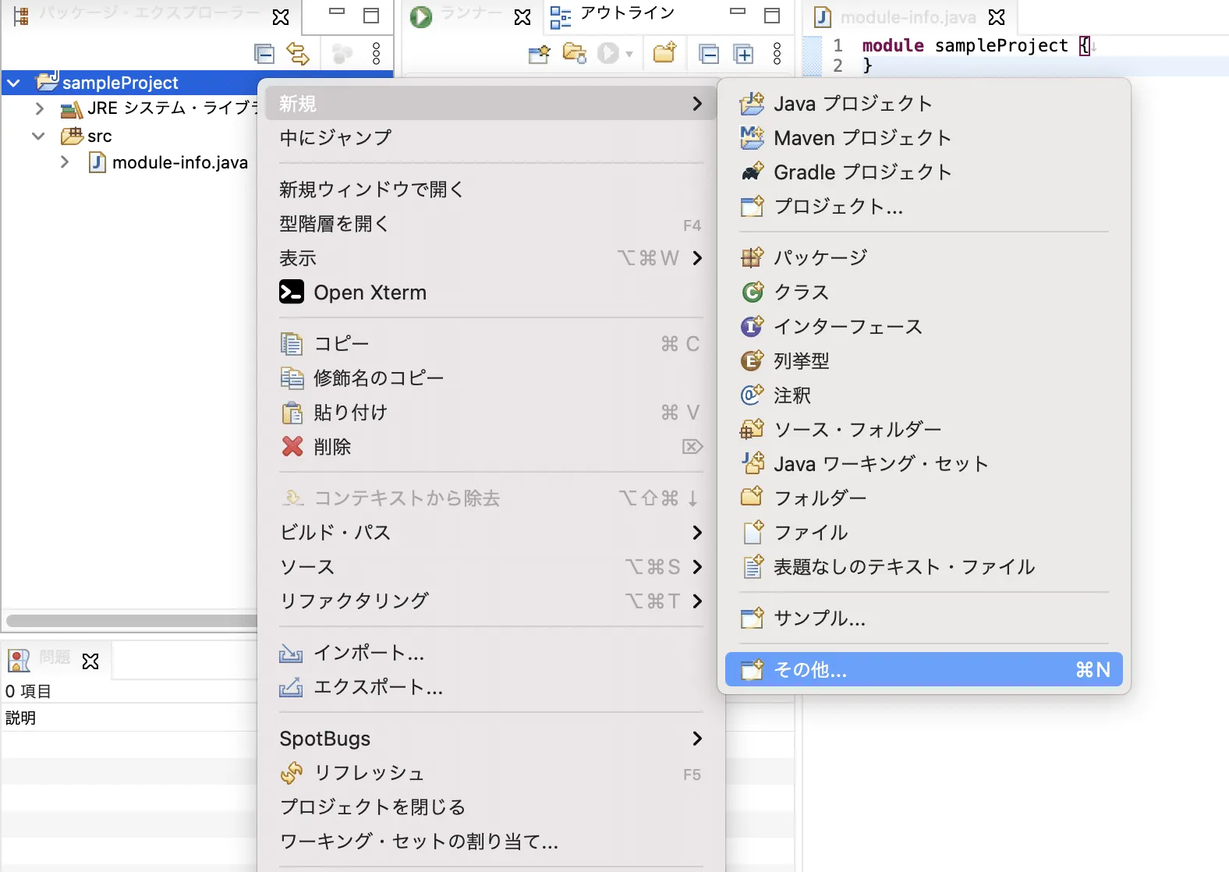Click horizontal scrollbar under Package Explorer
This screenshot has height=872, width=1229.
(131, 621)
